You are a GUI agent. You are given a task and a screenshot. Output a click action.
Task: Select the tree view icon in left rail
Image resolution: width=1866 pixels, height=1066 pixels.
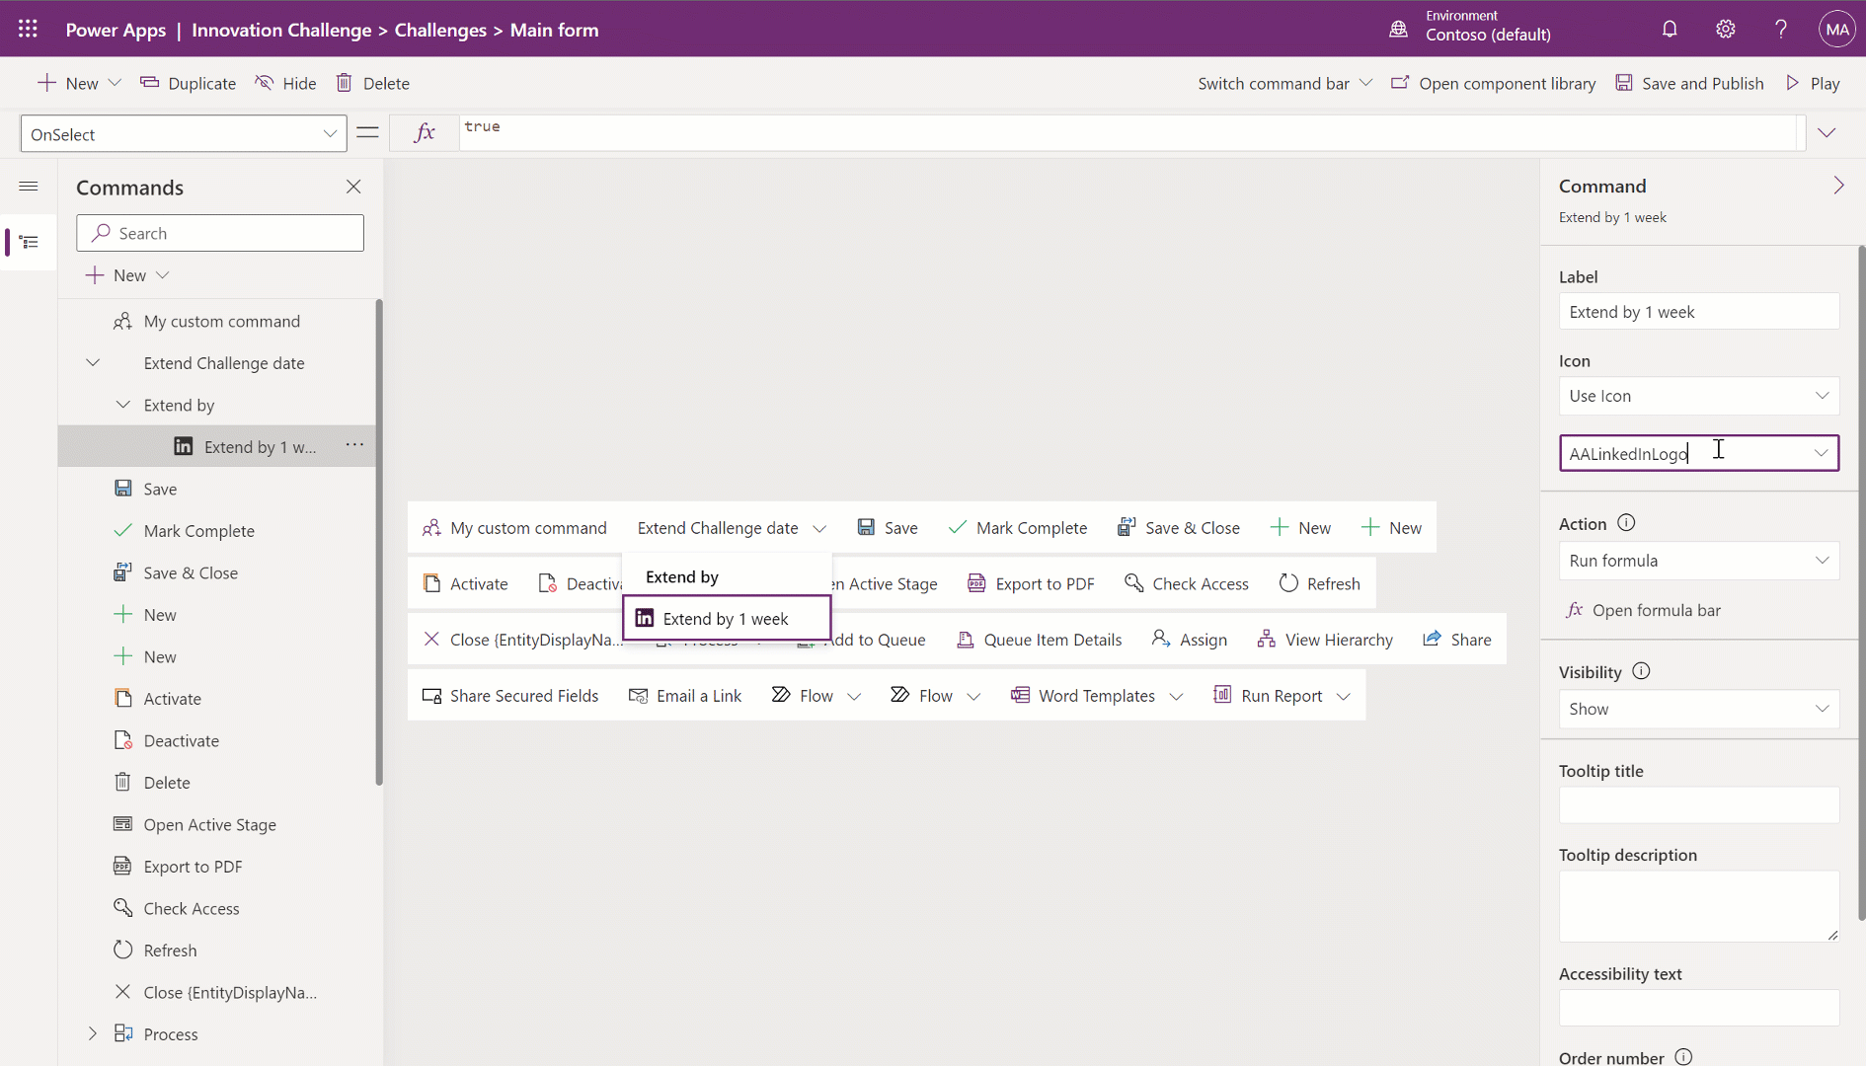pos(29,242)
